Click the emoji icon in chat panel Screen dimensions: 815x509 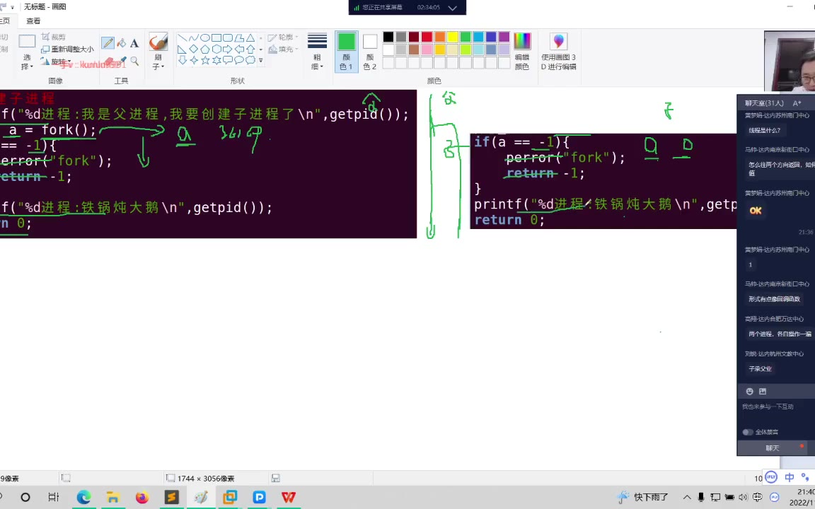click(749, 391)
